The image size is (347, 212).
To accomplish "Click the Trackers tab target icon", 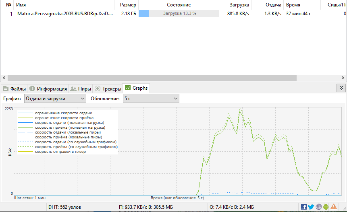I will pyautogui.click(x=98, y=89).
